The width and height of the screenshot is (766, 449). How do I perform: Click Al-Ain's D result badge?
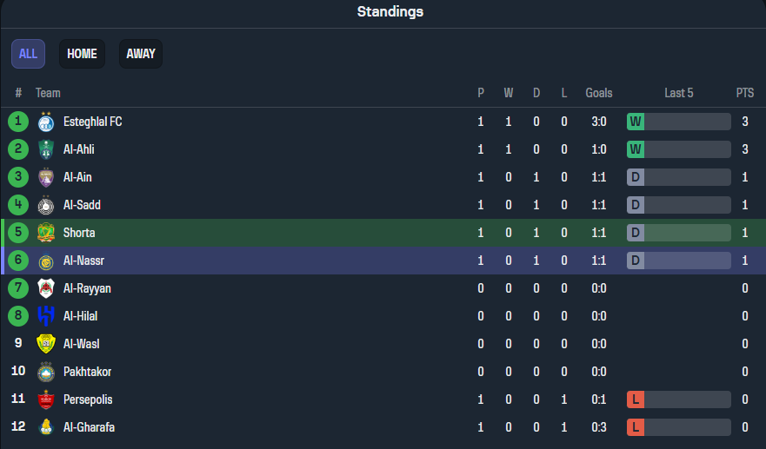pyautogui.click(x=636, y=177)
